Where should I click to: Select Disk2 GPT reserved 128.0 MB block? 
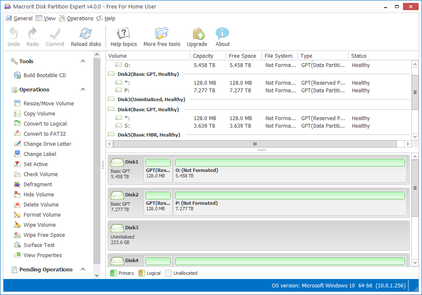tap(158, 203)
